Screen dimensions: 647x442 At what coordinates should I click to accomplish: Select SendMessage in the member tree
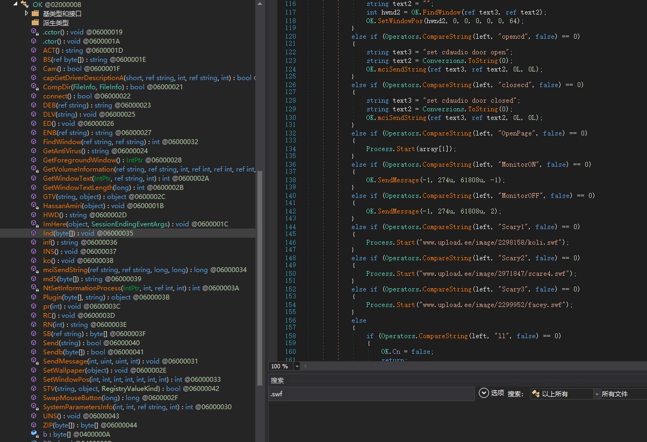click(120, 361)
